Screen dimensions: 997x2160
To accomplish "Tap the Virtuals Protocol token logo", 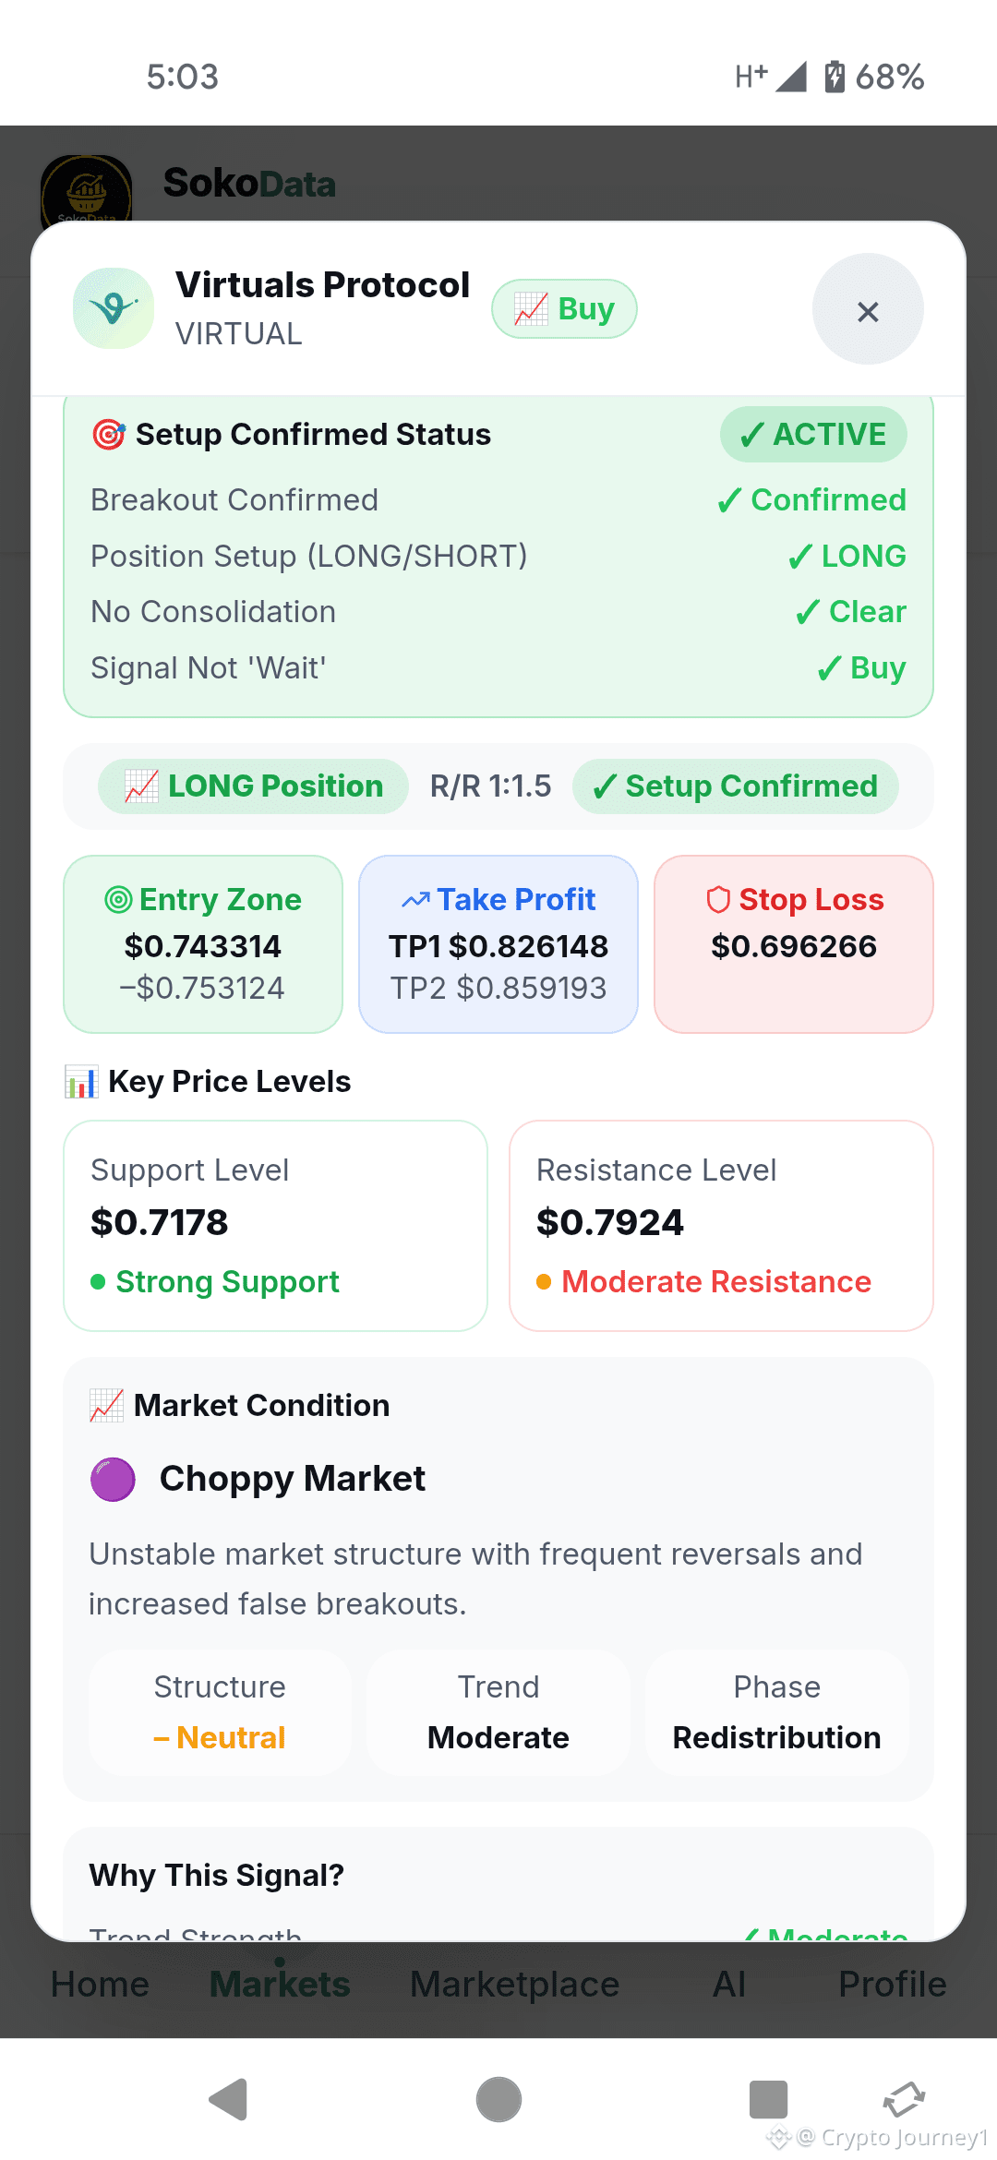I will (114, 308).
